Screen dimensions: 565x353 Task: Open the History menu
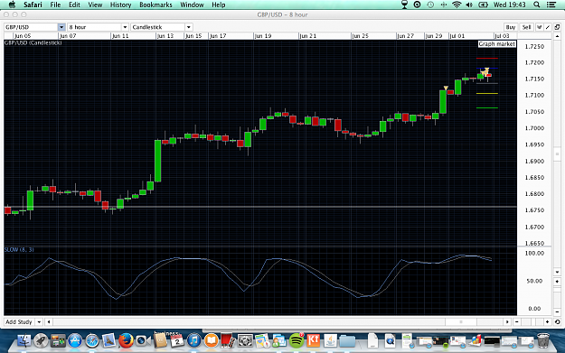[120, 5]
